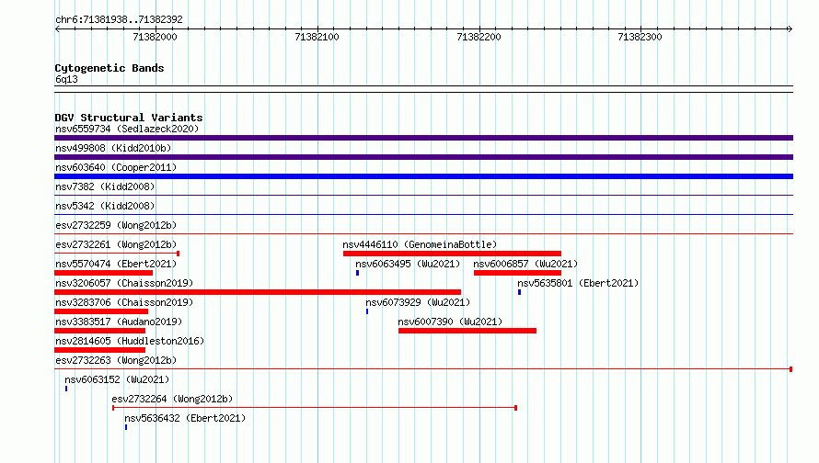Select the red nsv3206057 variant bar
819x463 pixels.
[258, 292]
